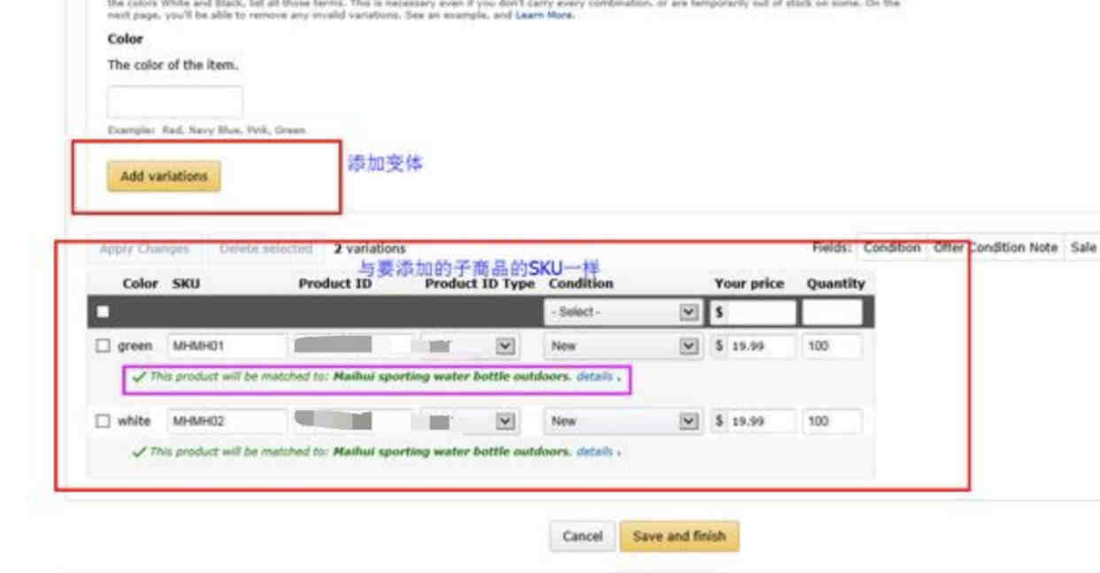Edit SKU field MHMH02
The width and height of the screenshot is (1100, 573).
pyautogui.click(x=227, y=421)
